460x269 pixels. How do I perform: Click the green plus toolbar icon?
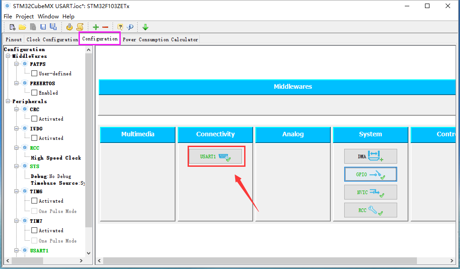[96, 27]
